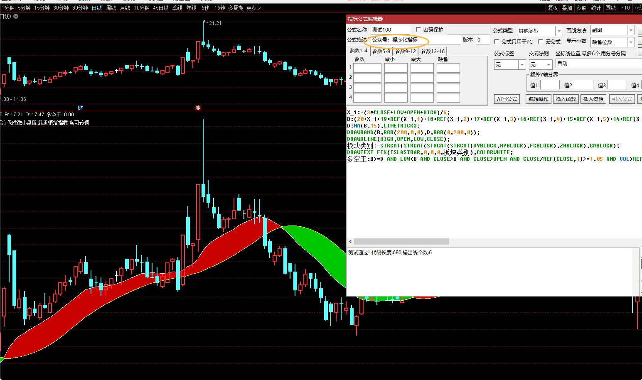Switch to the 参数5-8 tab
Screen dimensions: 642x380
(x=381, y=51)
